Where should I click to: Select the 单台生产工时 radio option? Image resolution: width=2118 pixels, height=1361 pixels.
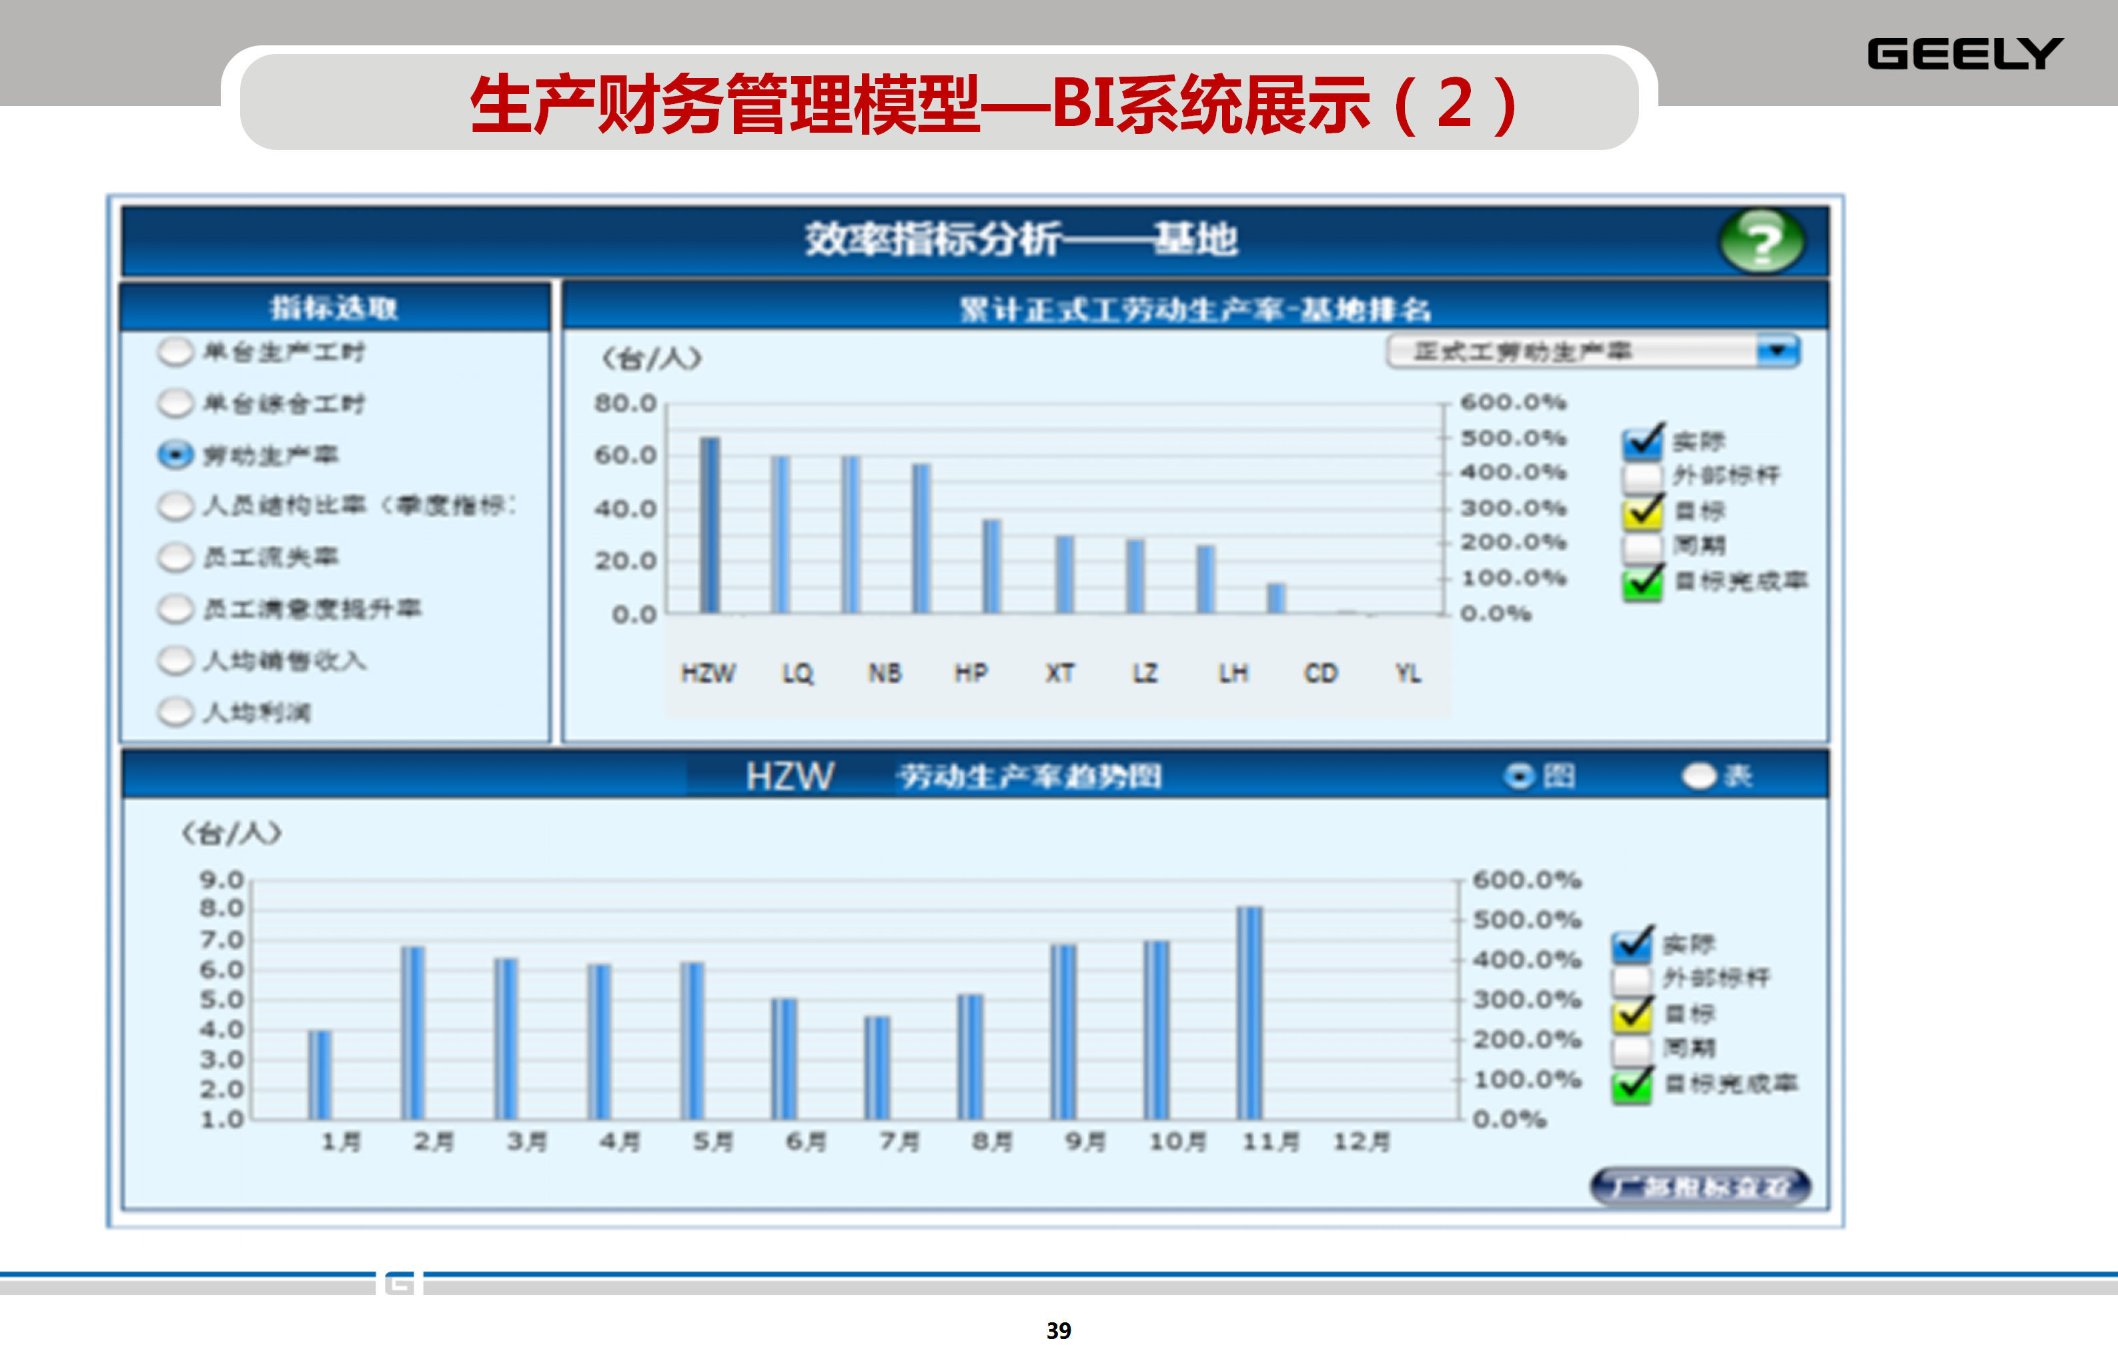click(x=175, y=351)
